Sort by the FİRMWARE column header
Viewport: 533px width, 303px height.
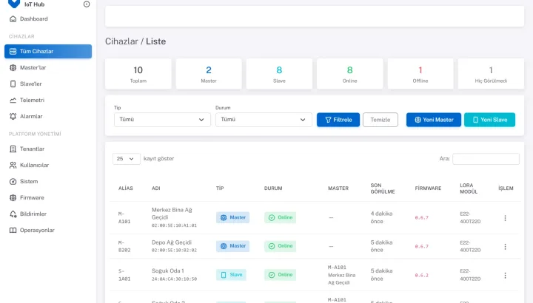coord(428,188)
